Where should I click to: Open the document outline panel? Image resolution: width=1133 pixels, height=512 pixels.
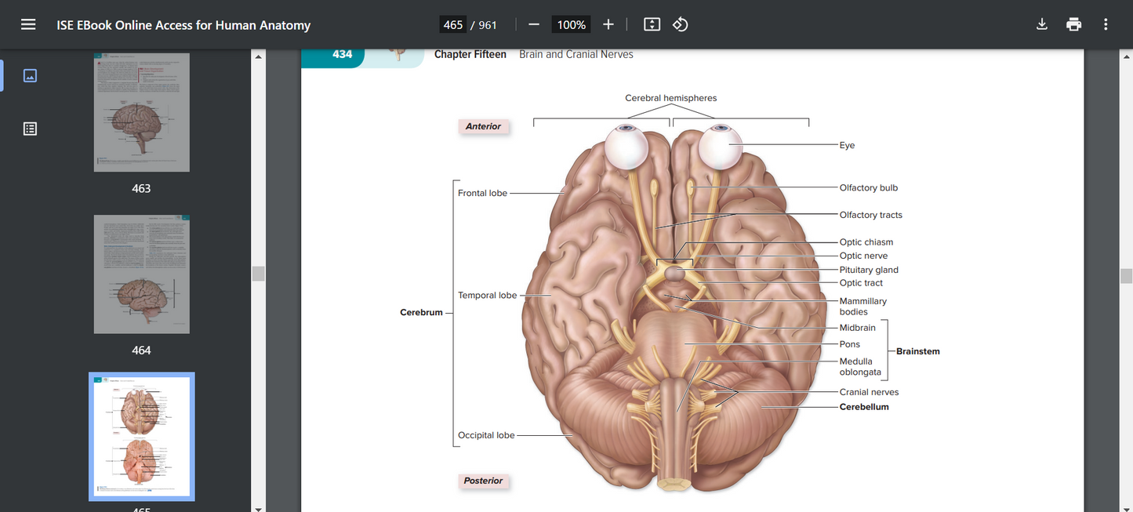pos(29,129)
